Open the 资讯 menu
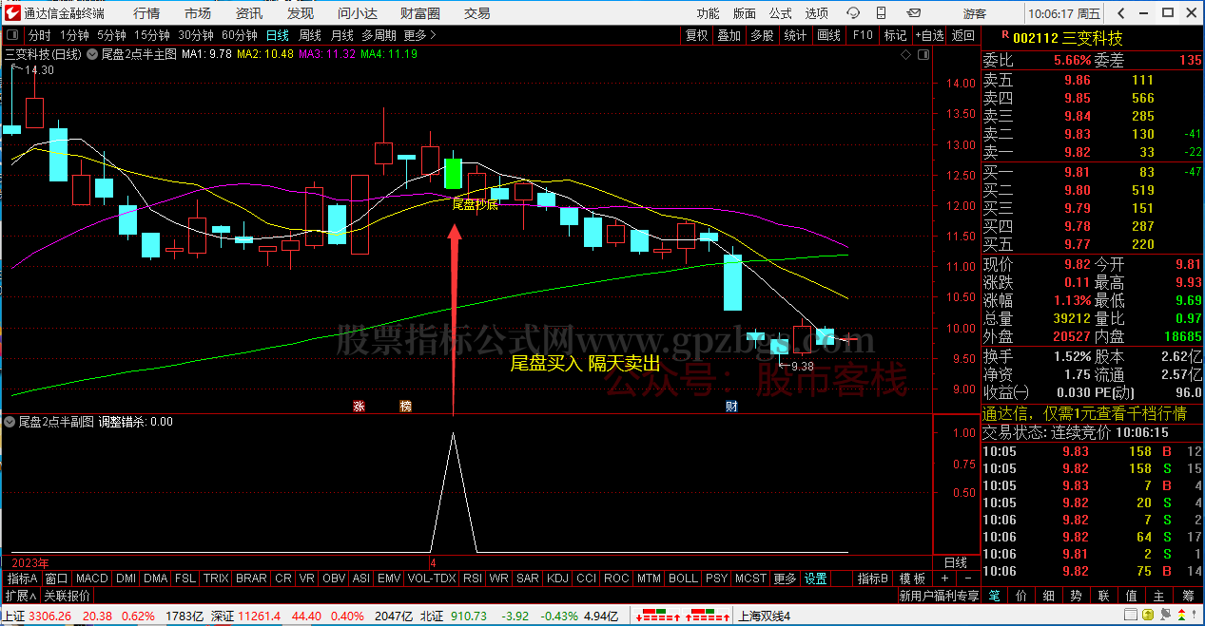1205x626 pixels. 249,13
